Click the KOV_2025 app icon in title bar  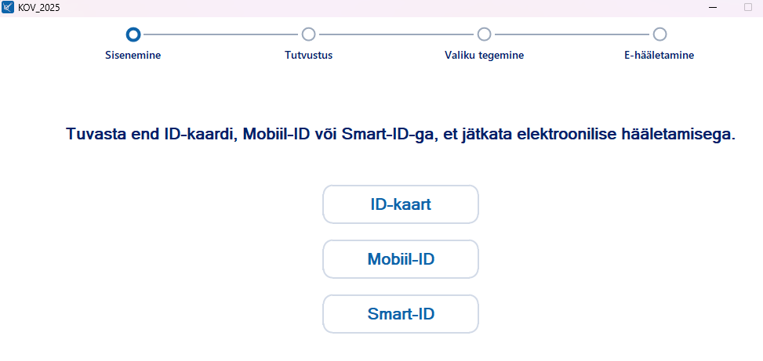click(x=8, y=7)
